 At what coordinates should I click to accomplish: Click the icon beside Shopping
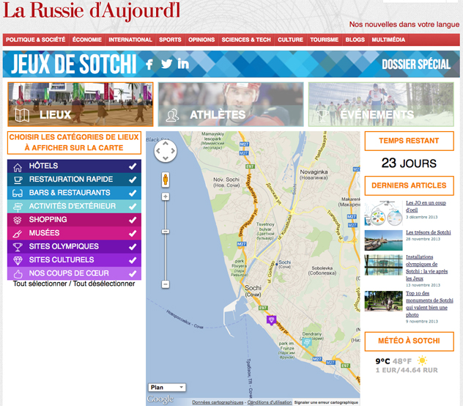[x=18, y=220]
